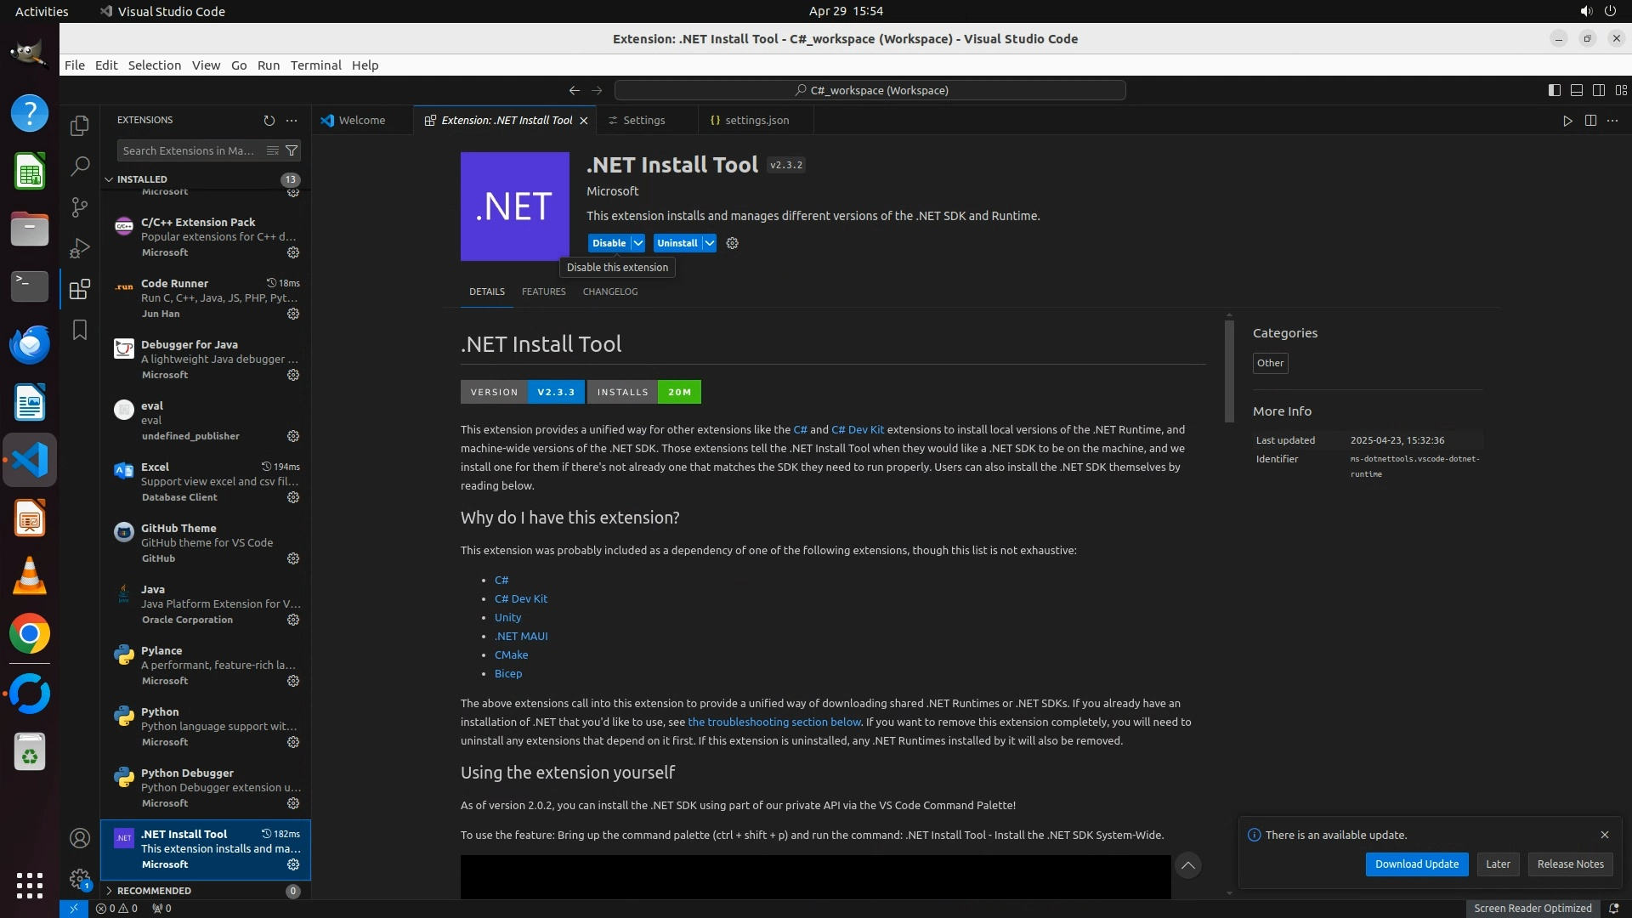
Task: Open the Disable button dropdown arrow
Action: (x=638, y=243)
